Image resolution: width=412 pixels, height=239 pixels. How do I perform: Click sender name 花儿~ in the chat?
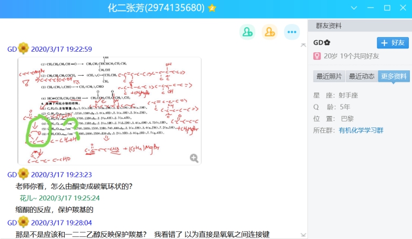(28, 198)
